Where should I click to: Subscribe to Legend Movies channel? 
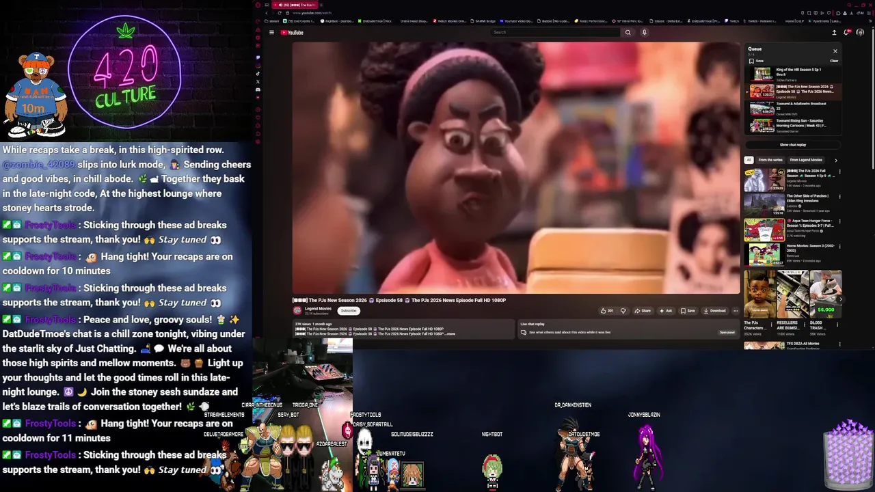(x=349, y=311)
